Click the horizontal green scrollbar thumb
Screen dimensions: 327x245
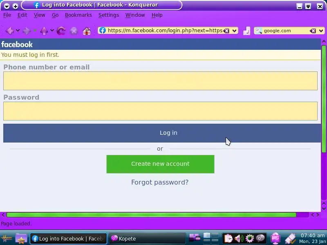(151, 215)
